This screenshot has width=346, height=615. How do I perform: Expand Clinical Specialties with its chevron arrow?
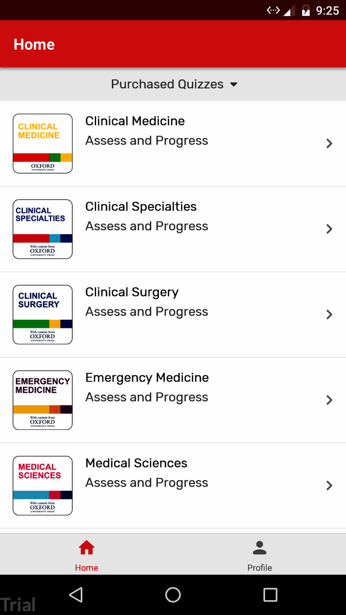[329, 229]
